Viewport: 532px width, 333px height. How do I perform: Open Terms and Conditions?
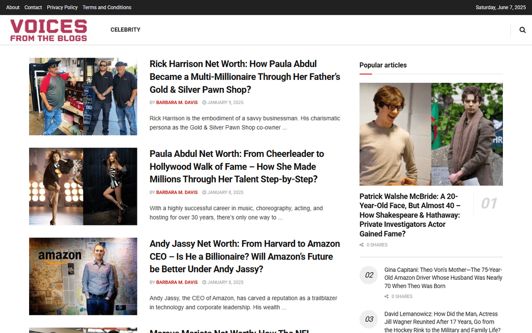(x=107, y=7)
